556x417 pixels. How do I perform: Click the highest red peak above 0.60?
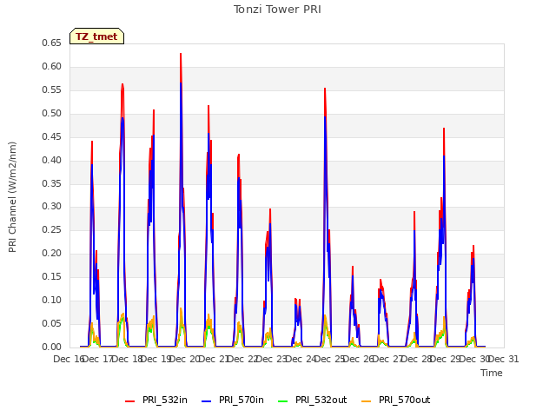click(x=181, y=54)
